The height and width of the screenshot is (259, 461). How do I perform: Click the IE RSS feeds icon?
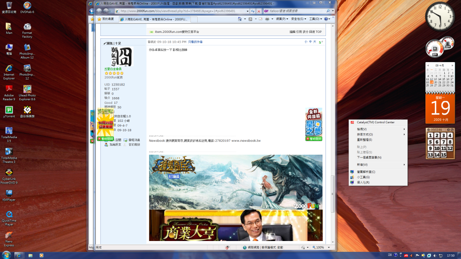[250, 19]
